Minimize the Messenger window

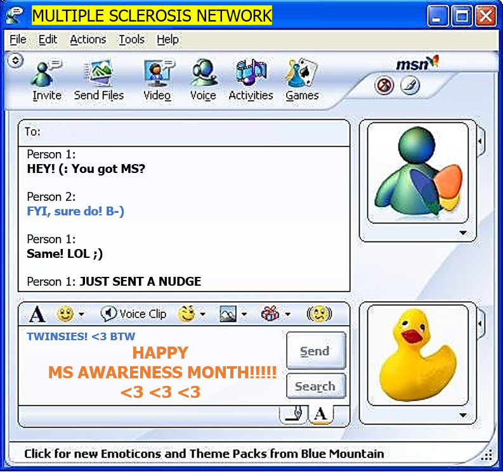(x=438, y=16)
